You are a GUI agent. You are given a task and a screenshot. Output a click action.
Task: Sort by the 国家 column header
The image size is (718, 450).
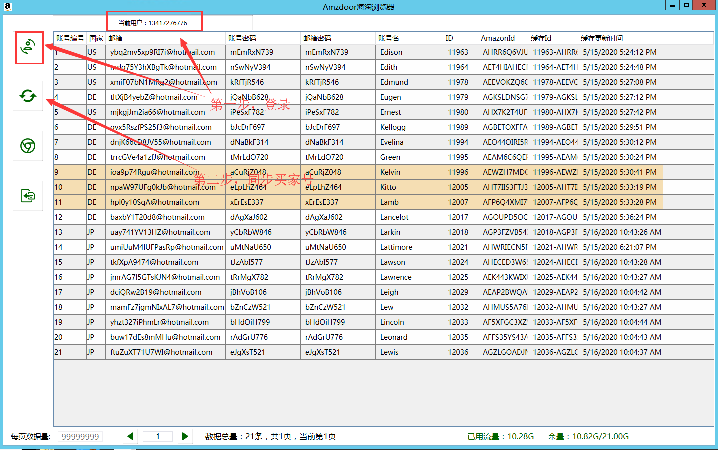[96, 38]
